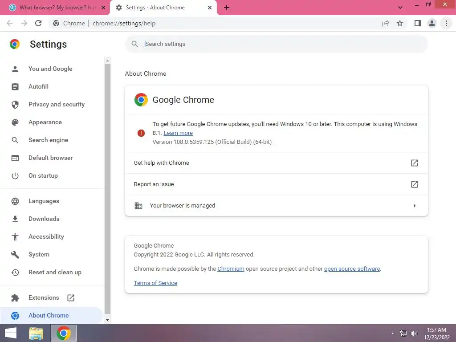This screenshot has width=456, height=342.
Task: Open Windows Start button
Action: pyautogui.click(x=11, y=333)
